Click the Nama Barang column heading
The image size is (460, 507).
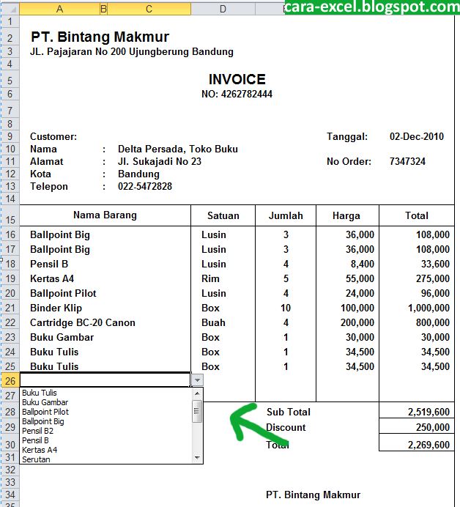tap(105, 215)
